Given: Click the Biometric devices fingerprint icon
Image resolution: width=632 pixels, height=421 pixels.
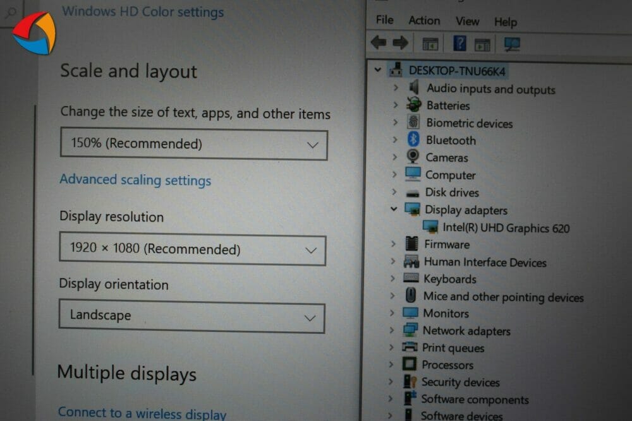Looking at the screenshot, I should pyautogui.click(x=413, y=122).
